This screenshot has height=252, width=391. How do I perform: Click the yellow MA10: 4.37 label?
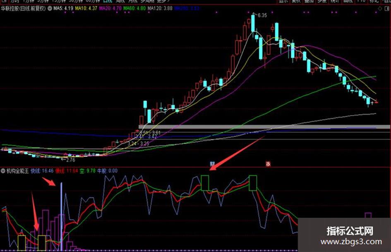[86, 8]
